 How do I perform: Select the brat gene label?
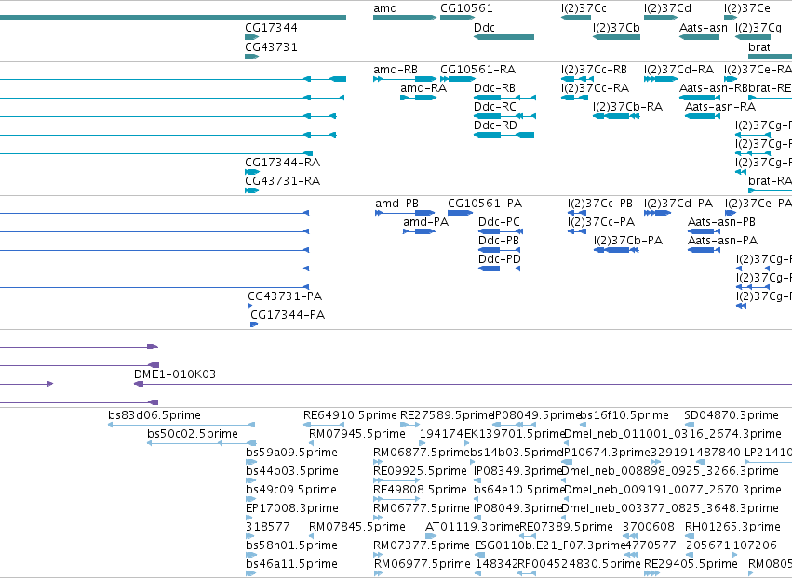tap(759, 47)
